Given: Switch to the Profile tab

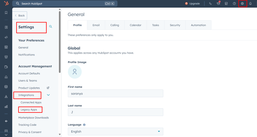Looking at the screenshot, I should point(78,25).
